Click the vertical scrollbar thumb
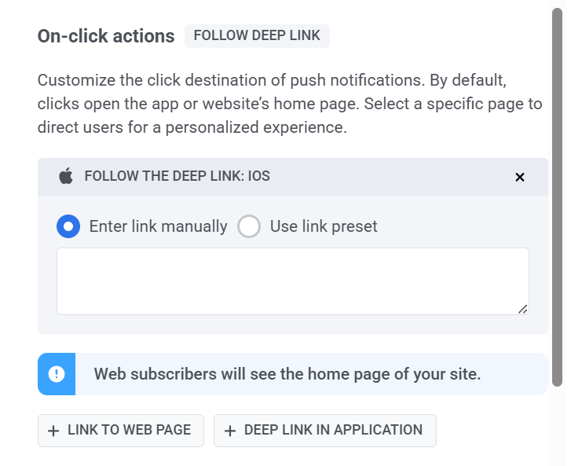The image size is (582, 466). pyautogui.click(x=558, y=196)
